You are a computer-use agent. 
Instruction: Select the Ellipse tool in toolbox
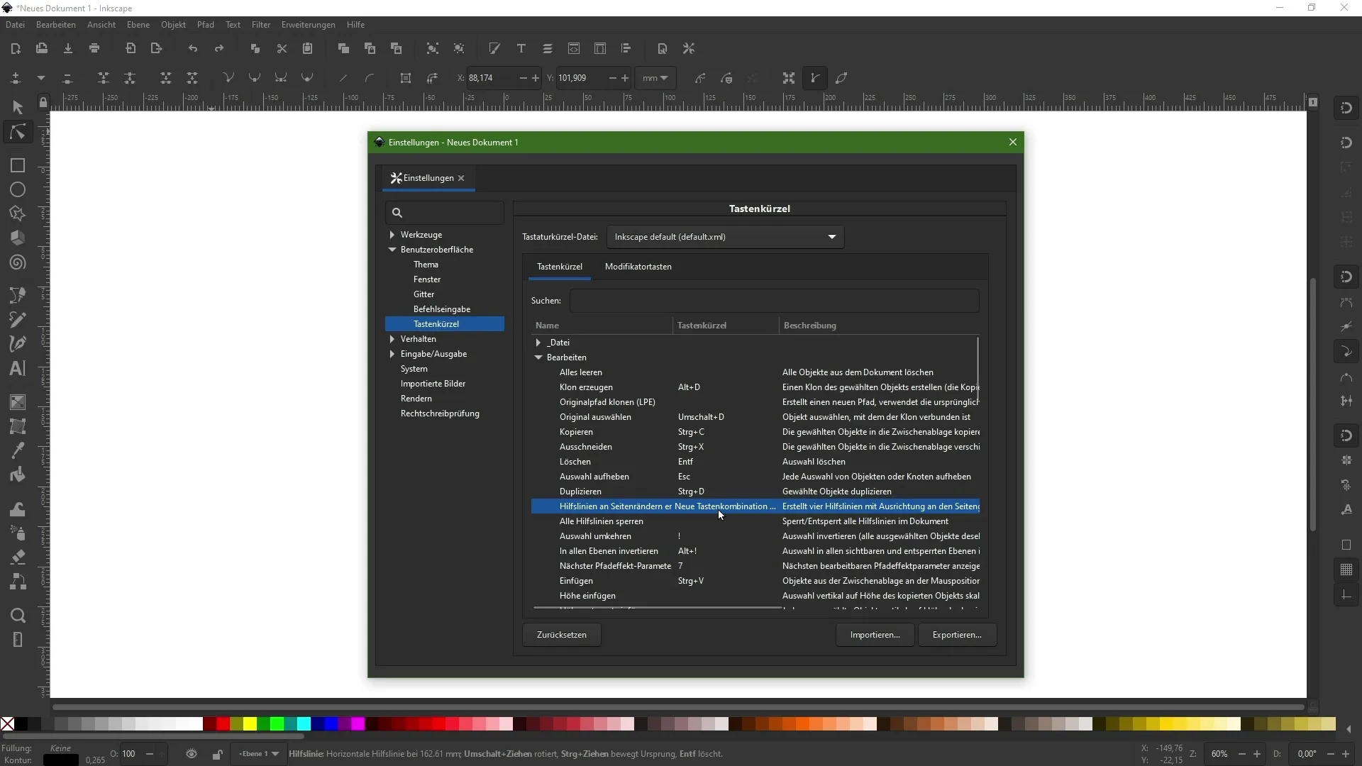click(18, 190)
